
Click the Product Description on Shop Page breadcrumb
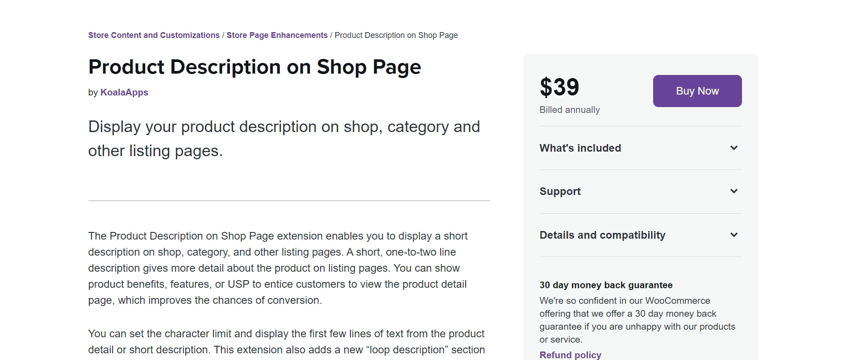(396, 35)
